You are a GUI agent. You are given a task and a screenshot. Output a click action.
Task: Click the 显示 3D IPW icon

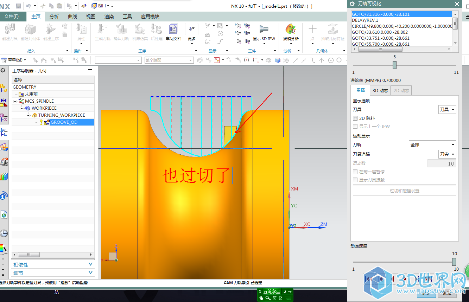tap(264, 32)
